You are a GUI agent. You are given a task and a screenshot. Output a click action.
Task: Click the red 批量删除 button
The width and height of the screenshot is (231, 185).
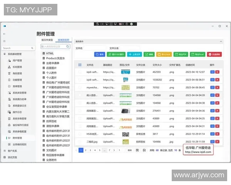click(214, 54)
